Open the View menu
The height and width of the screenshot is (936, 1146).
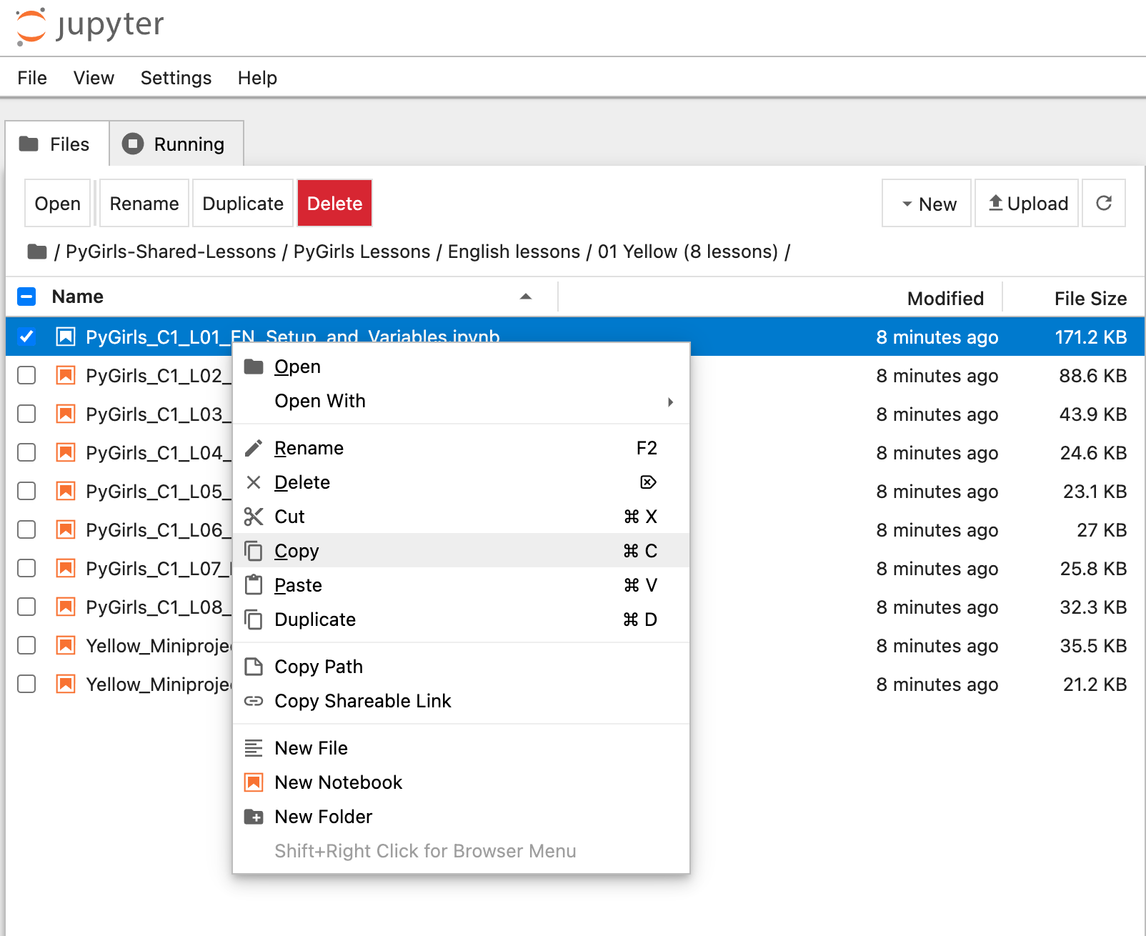coord(94,78)
